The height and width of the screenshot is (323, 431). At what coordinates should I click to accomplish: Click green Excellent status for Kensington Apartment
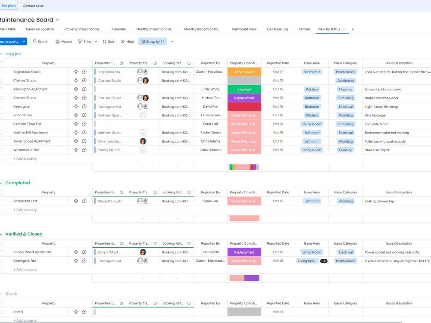[244, 89]
